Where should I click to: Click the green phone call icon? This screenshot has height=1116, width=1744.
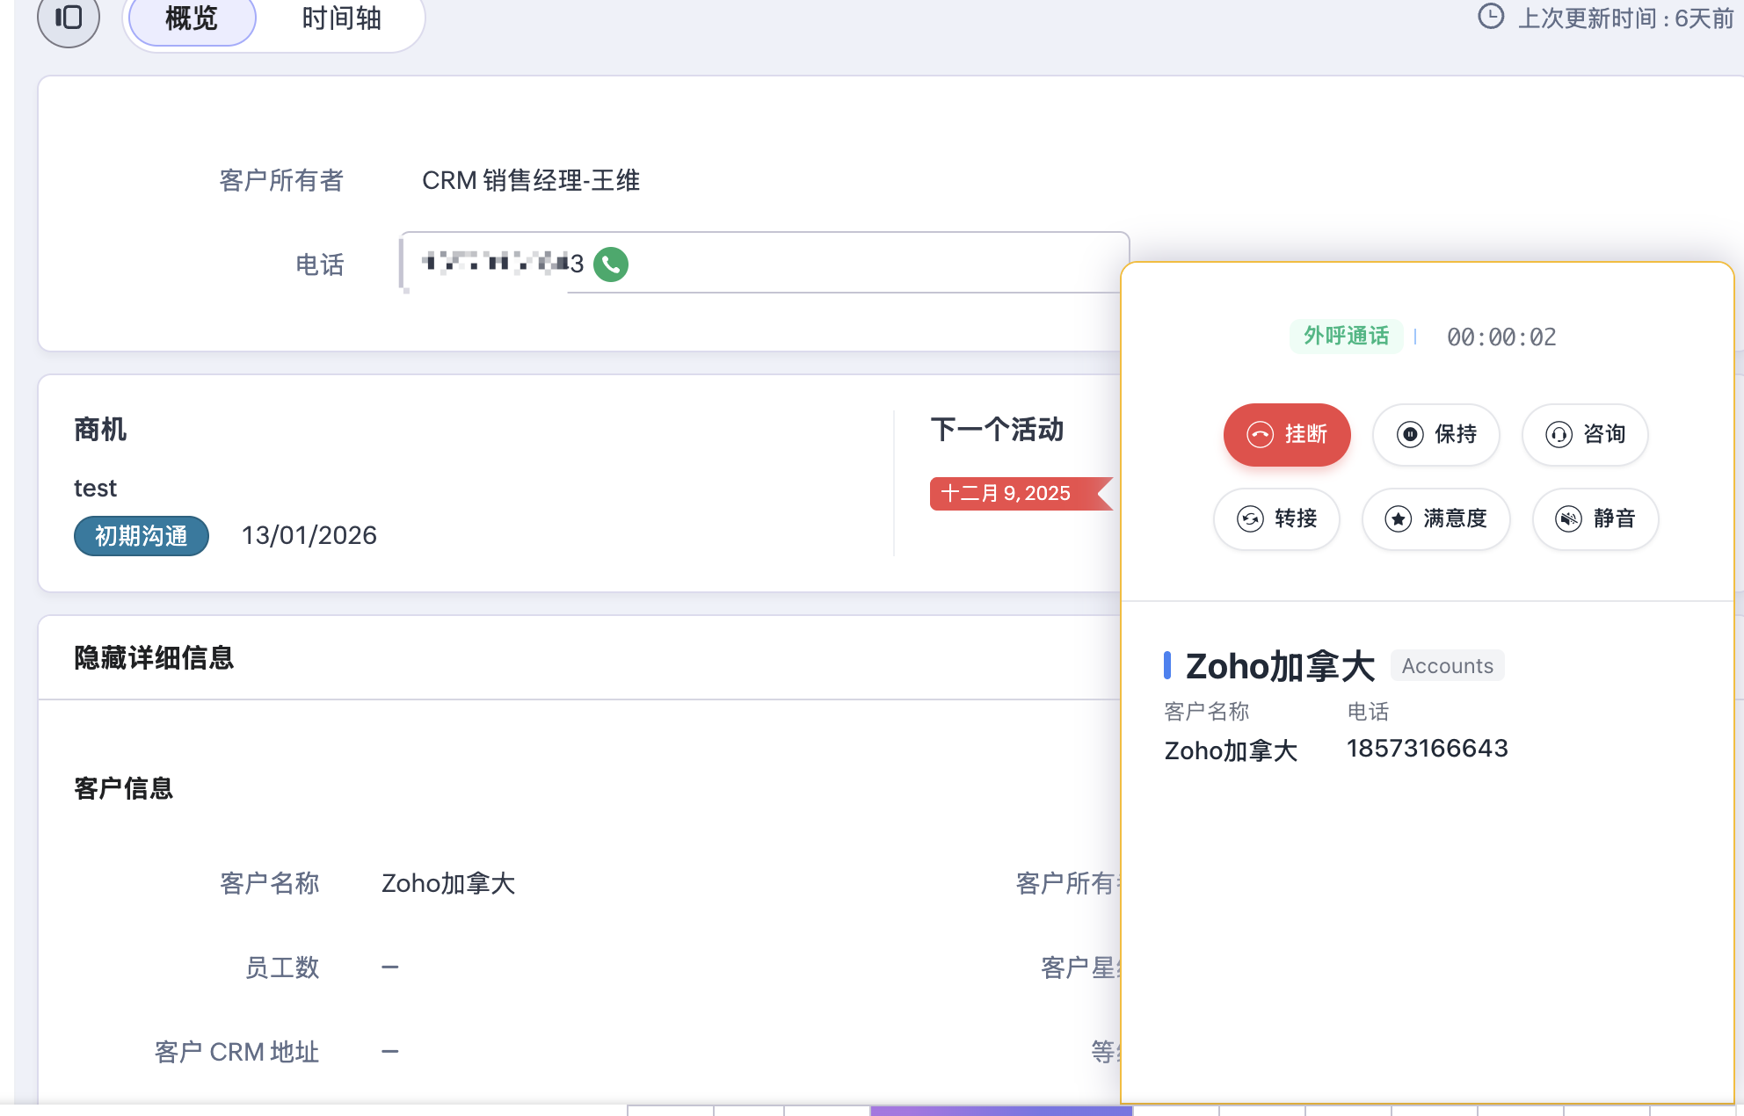pos(611,264)
